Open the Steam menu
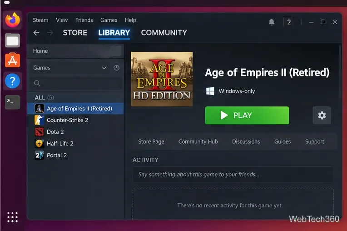This screenshot has width=347, height=231. pos(40,20)
